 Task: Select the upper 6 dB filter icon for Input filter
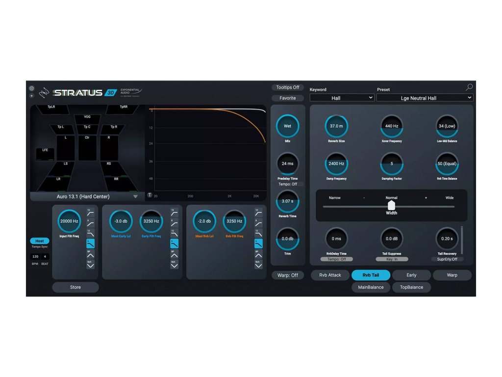(91, 223)
